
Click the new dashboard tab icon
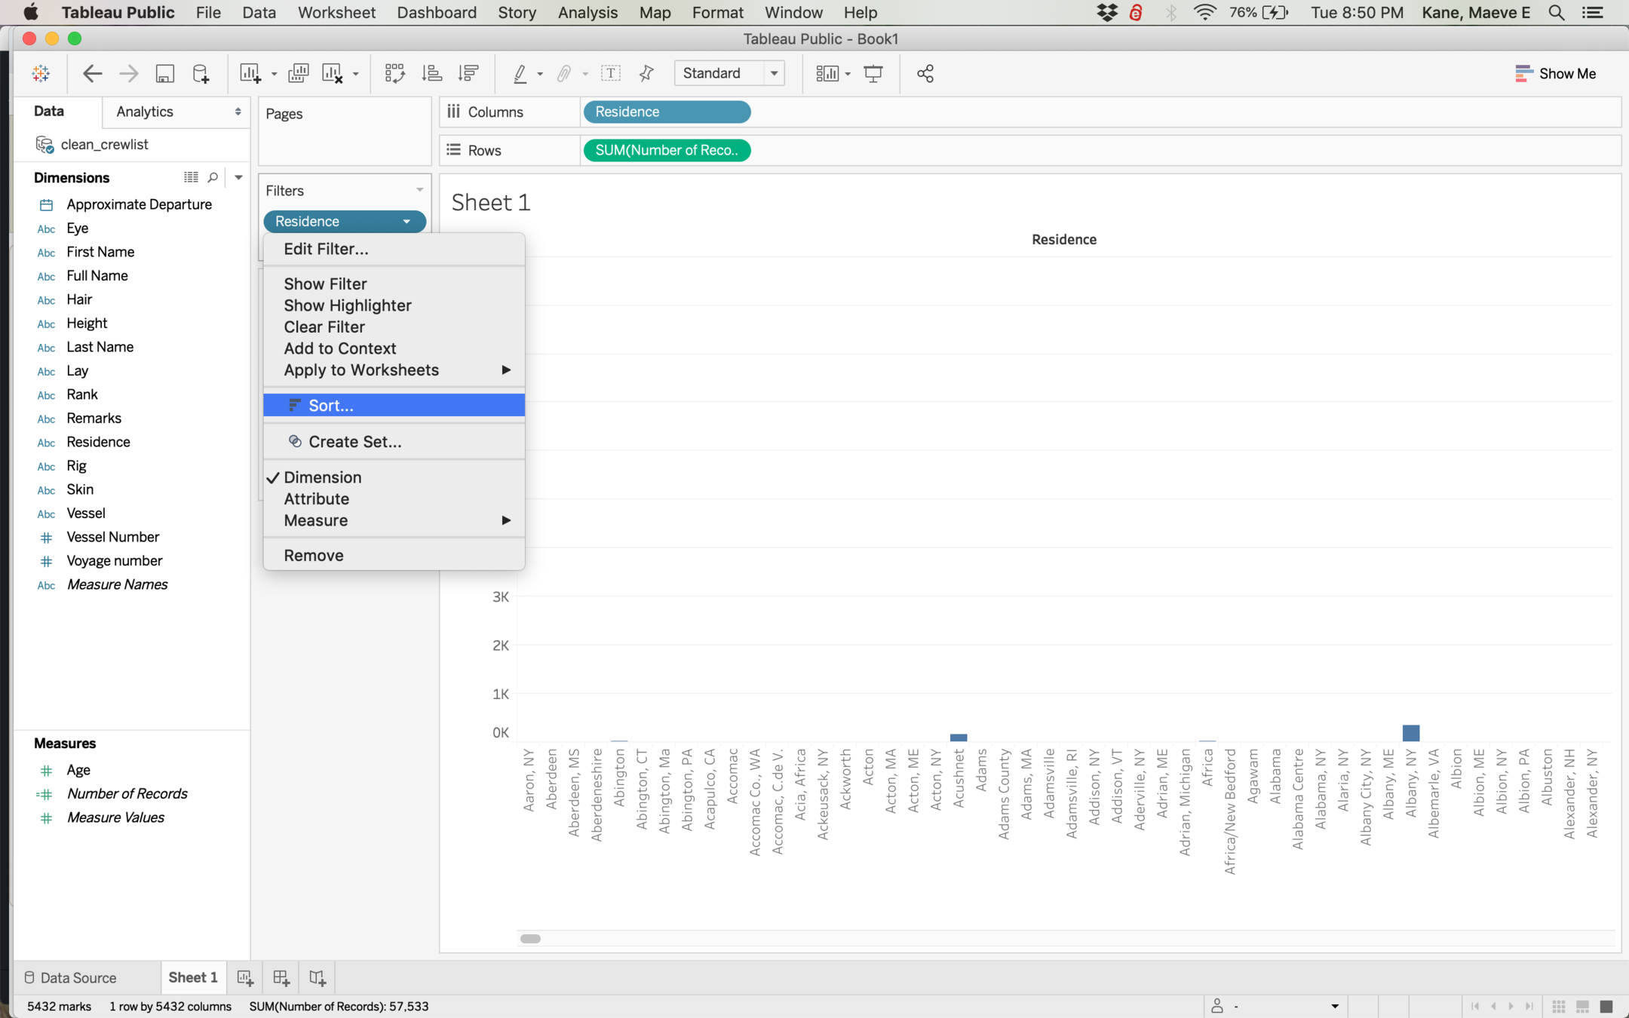[281, 978]
